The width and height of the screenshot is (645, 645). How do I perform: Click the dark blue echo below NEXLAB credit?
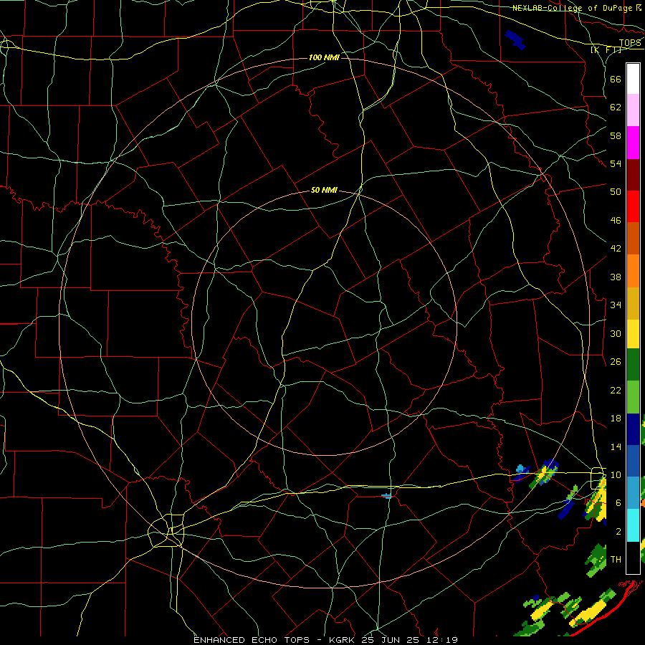point(515,40)
